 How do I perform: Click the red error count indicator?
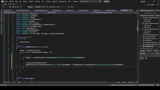click(x=15, y=82)
